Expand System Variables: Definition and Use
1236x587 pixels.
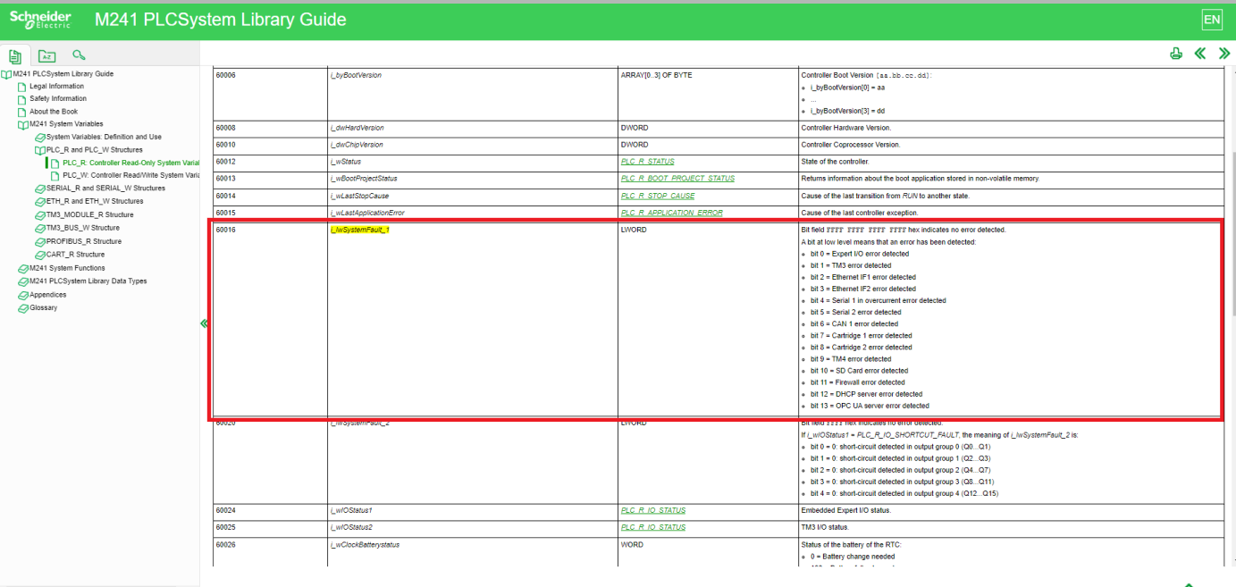click(x=40, y=138)
